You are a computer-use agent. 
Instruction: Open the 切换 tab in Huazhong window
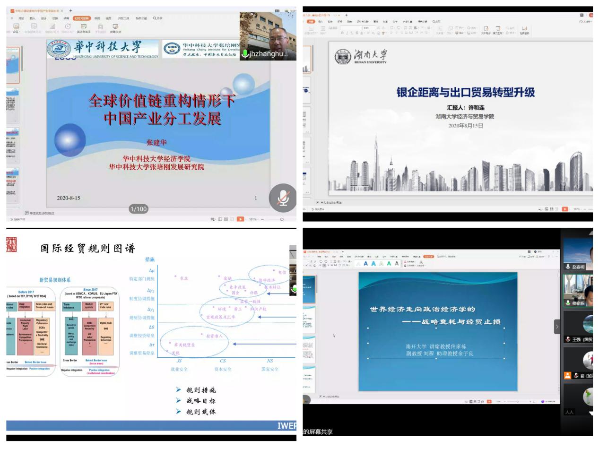click(55, 18)
